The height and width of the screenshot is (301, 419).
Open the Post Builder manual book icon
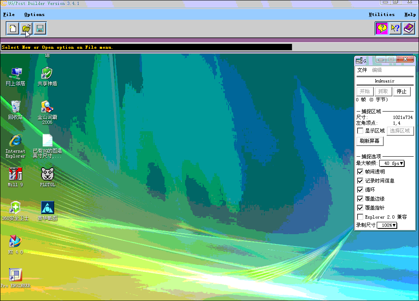(x=408, y=28)
